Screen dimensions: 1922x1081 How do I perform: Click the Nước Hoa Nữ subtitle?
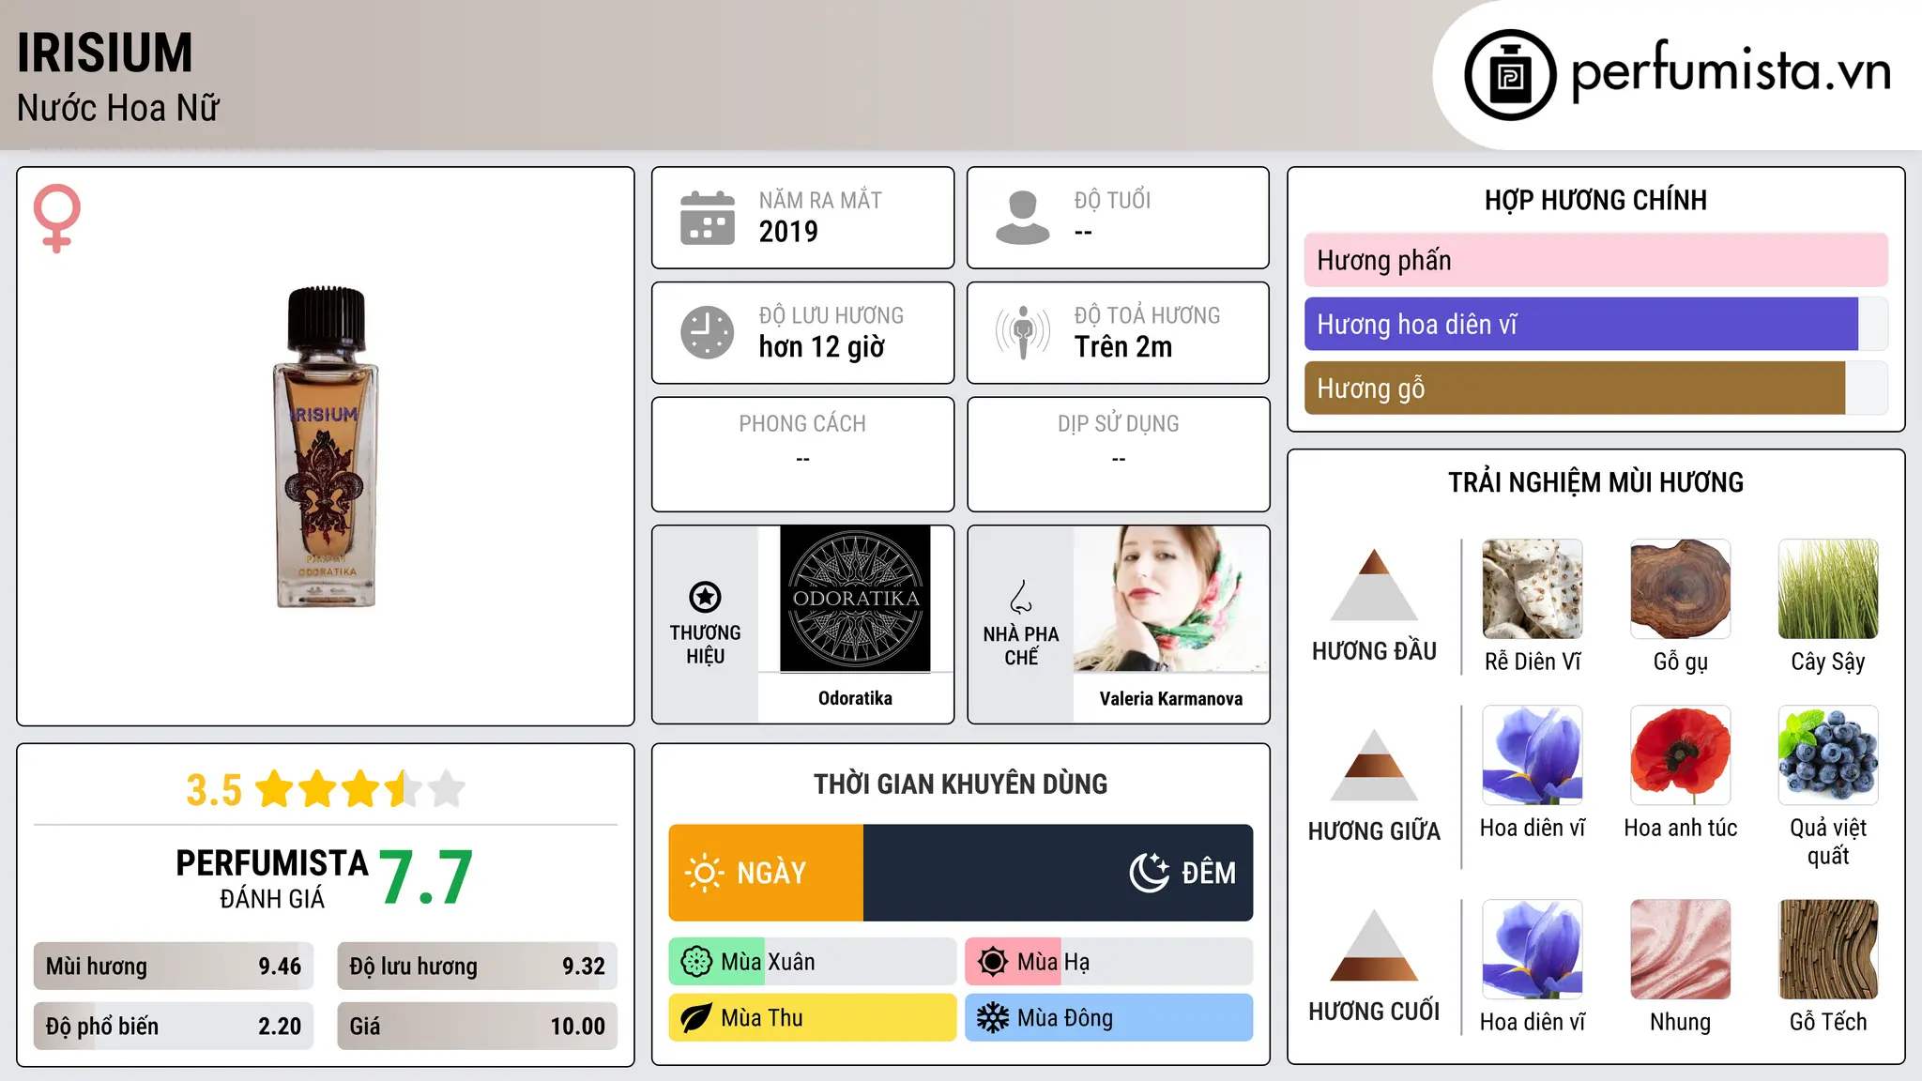(x=118, y=108)
